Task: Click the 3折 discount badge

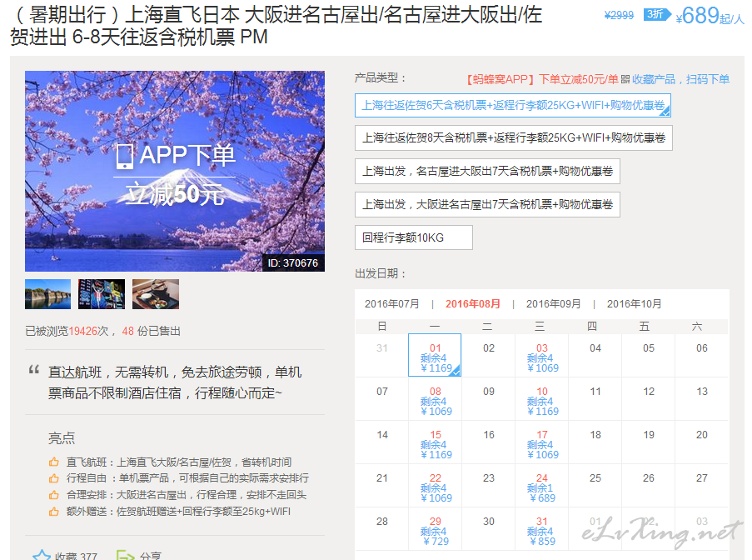Action: pyautogui.click(x=656, y=14)
